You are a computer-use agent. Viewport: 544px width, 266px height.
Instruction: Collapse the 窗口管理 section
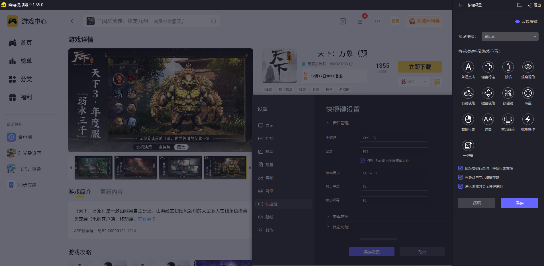(x=338, y=123)
